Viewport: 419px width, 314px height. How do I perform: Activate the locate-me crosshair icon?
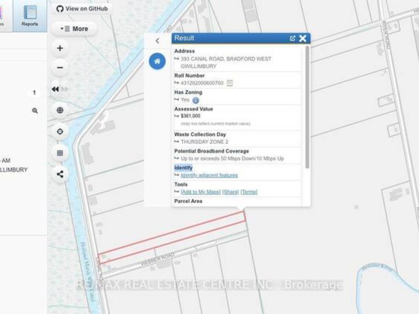click(60, 131)
